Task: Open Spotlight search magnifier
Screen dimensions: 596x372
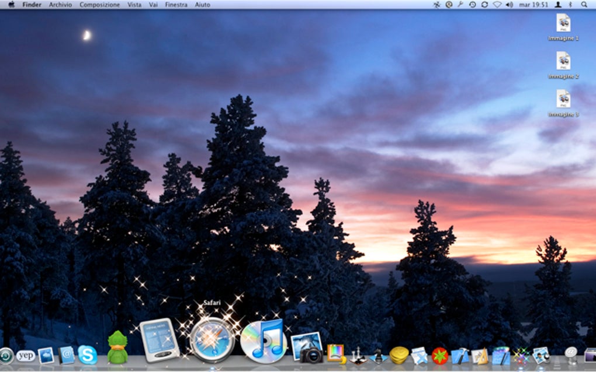Action: (x=584, y=5)
